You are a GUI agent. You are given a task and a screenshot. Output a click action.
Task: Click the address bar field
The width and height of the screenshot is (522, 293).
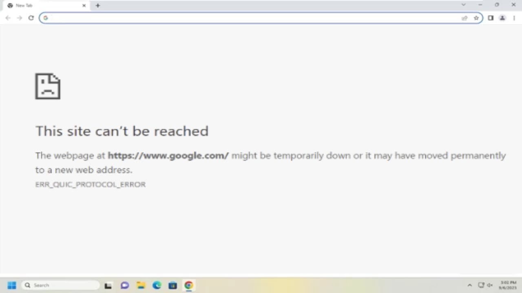[x=261, y=18]
